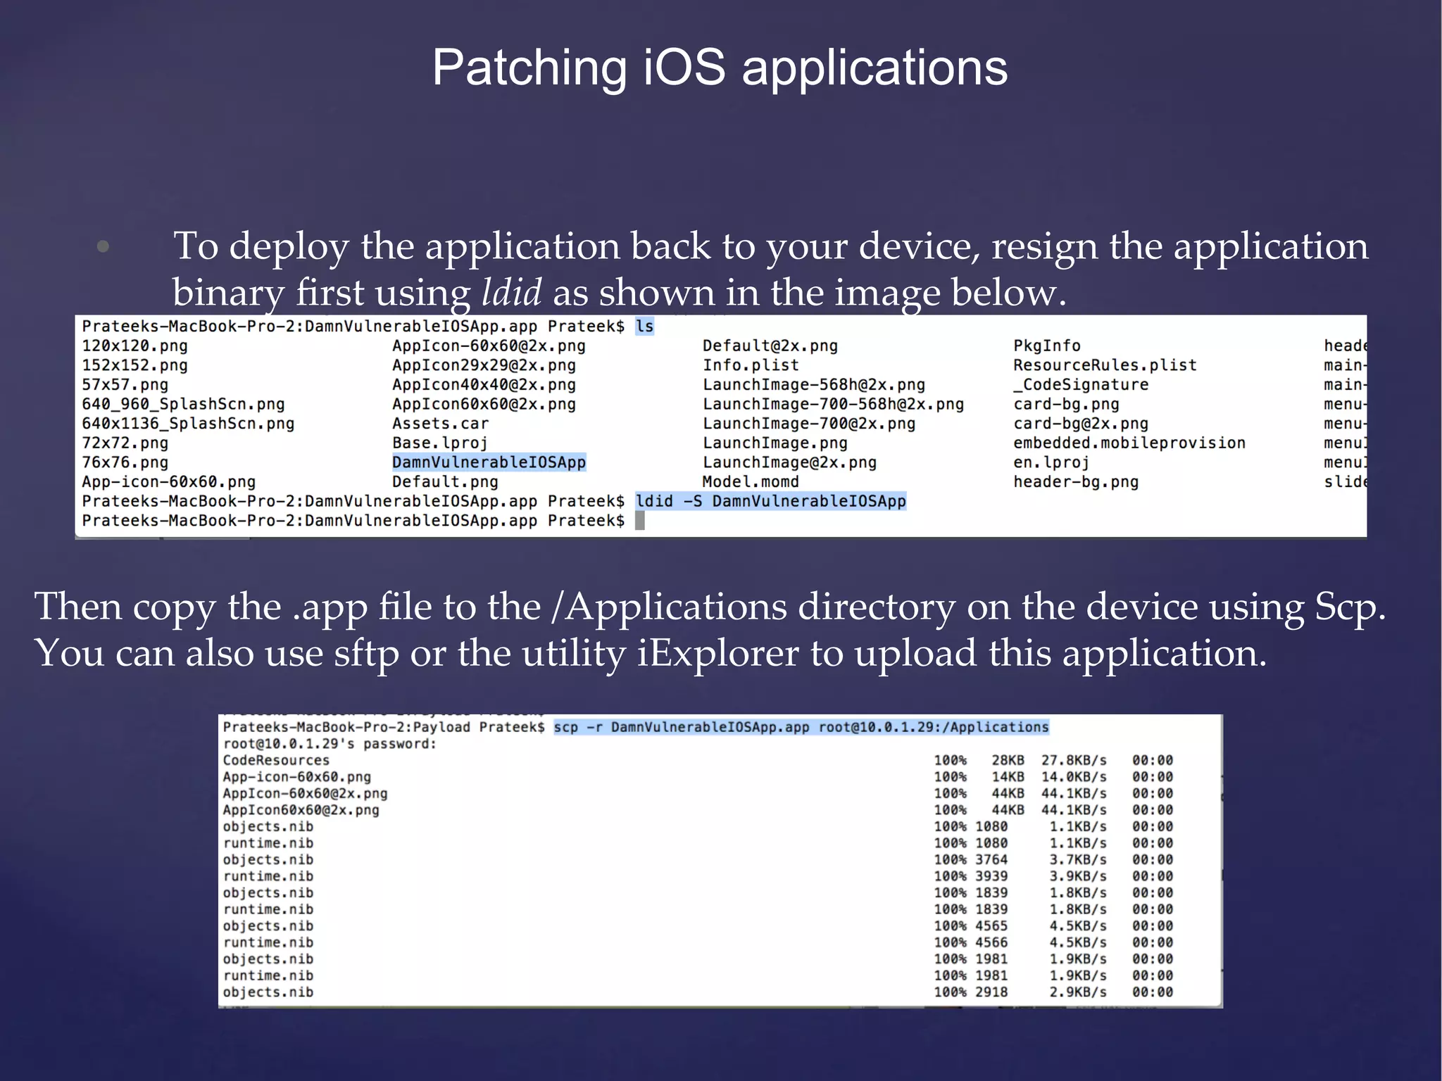Screen dimensions: 1442x1081
Task: Select 'CodeResources' in the scp output
Action: coord(276,760)
